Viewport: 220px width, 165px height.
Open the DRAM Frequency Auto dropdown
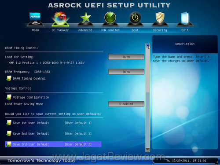[x=126, y=72]
